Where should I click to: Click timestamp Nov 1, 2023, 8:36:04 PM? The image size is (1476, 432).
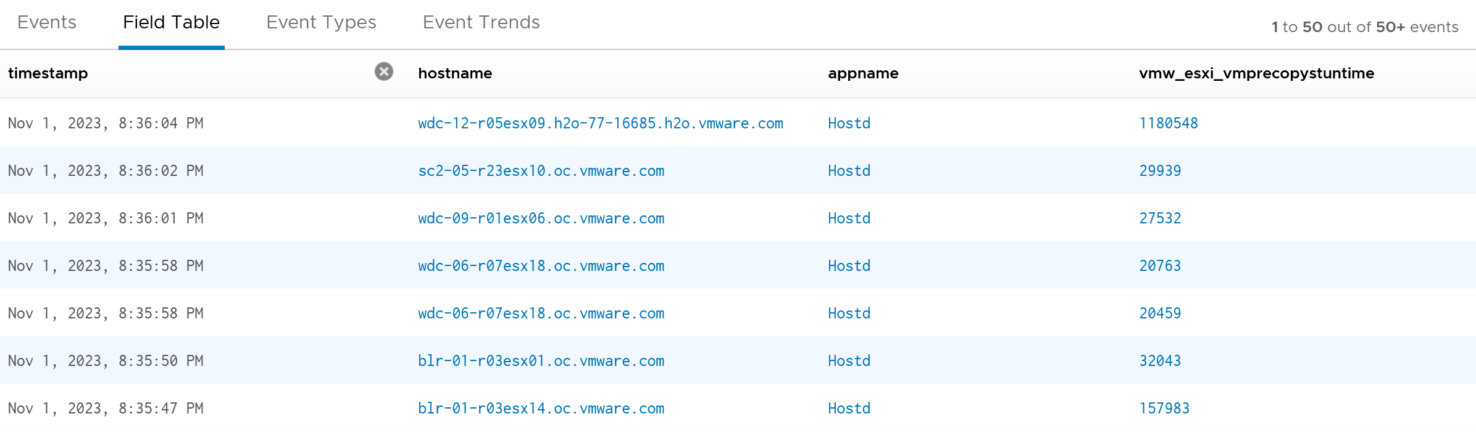click(106, 123)
